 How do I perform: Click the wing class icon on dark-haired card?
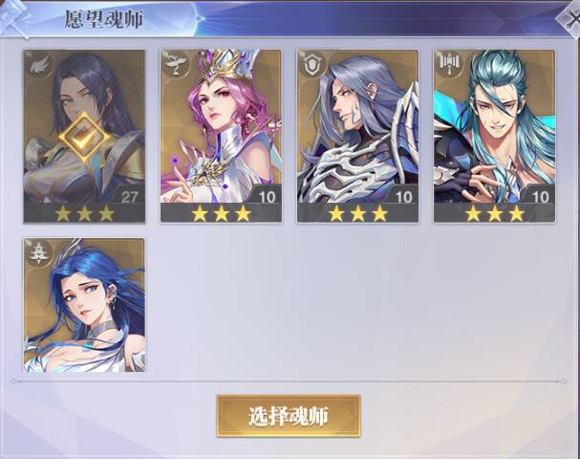click(39, 65)
